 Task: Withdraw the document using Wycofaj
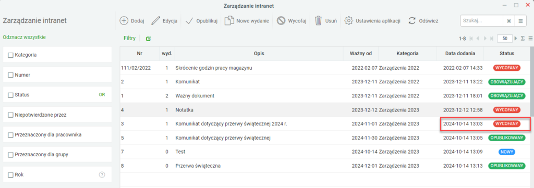click(292, 21)
